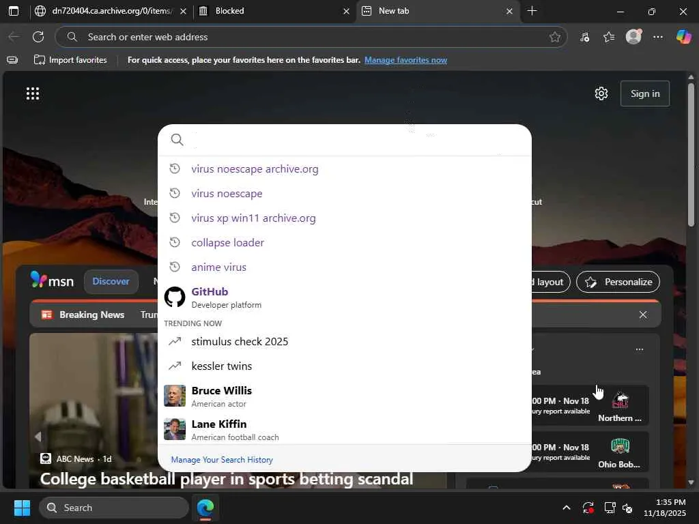Open the sports card more options ellipsis
Screen dimensions: 699x524
(x=639, y=349)
